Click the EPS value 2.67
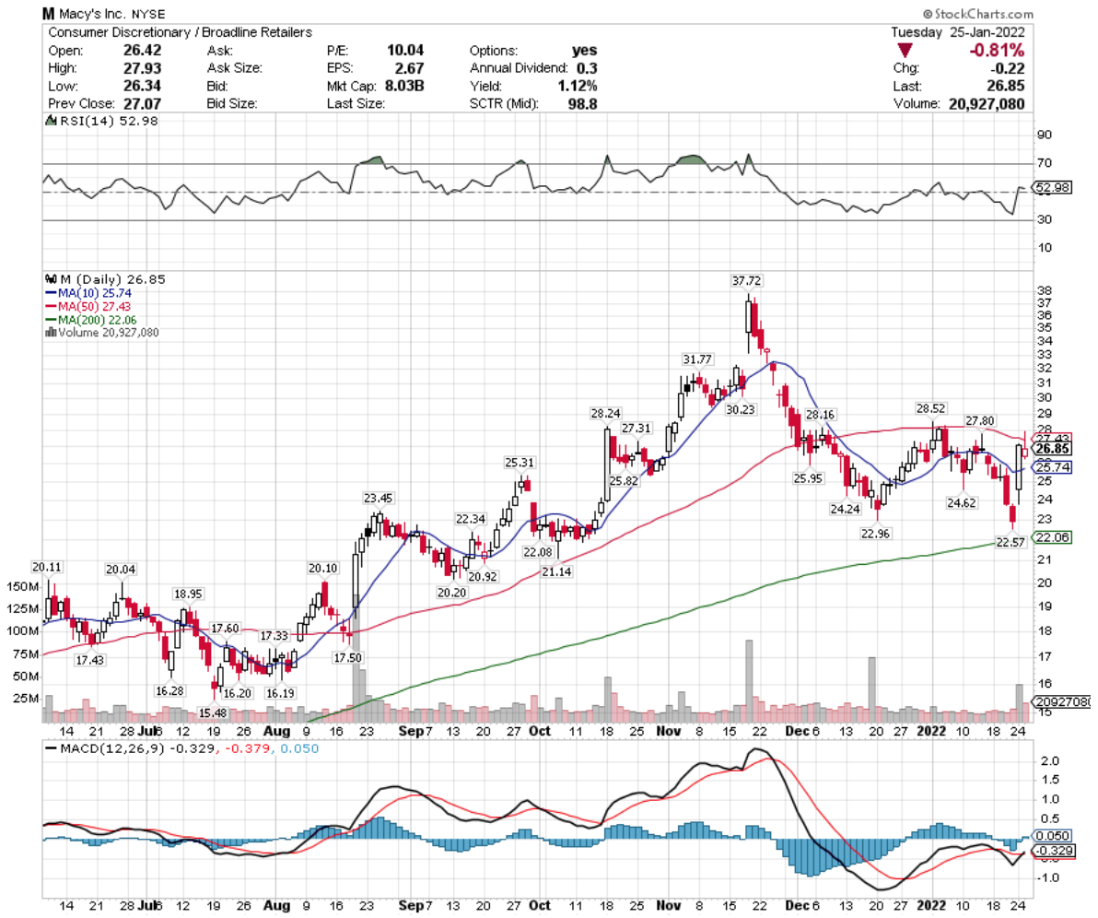 [409, 68]
